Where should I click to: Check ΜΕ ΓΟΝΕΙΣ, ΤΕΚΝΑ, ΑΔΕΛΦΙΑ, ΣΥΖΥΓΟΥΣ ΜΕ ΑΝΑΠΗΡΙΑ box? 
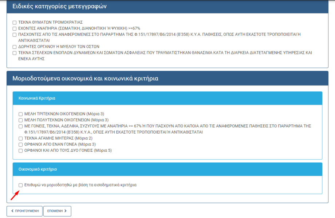click(21, 126)
